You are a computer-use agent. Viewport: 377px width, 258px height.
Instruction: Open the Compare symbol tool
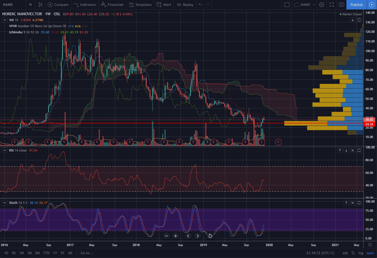coord(58,5)
